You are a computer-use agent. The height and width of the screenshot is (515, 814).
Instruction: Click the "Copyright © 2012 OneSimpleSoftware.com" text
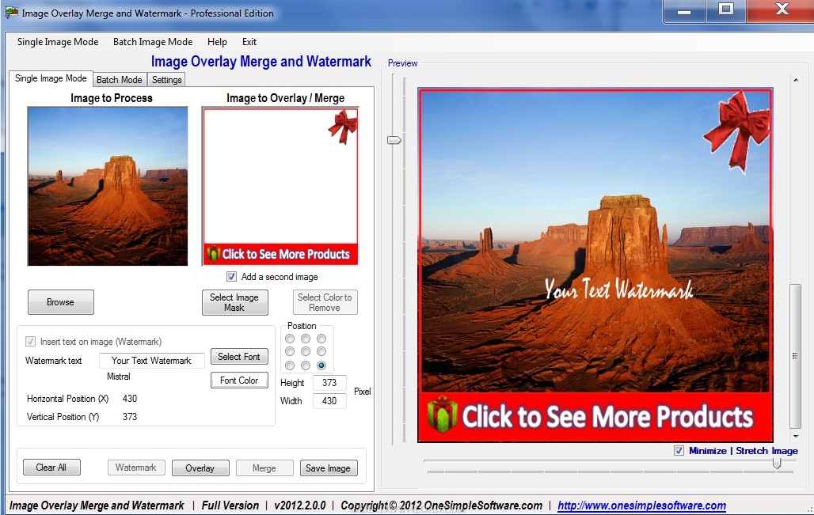(x=441, y=506)
